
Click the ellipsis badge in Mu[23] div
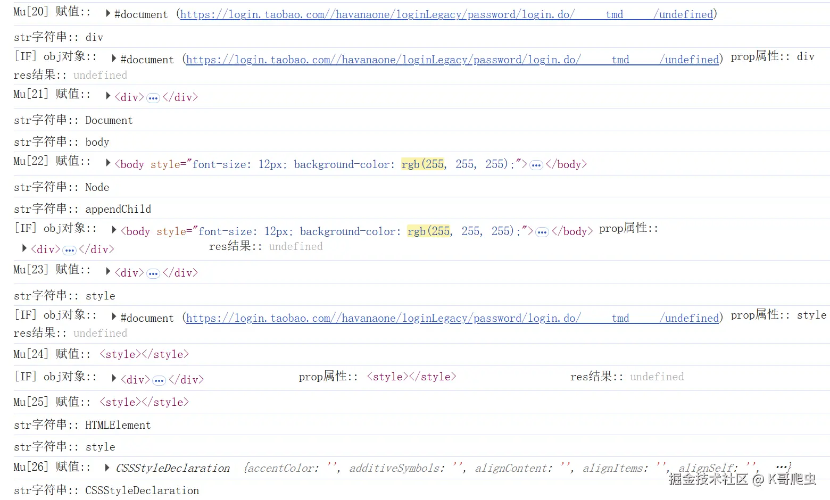[153, 273]
